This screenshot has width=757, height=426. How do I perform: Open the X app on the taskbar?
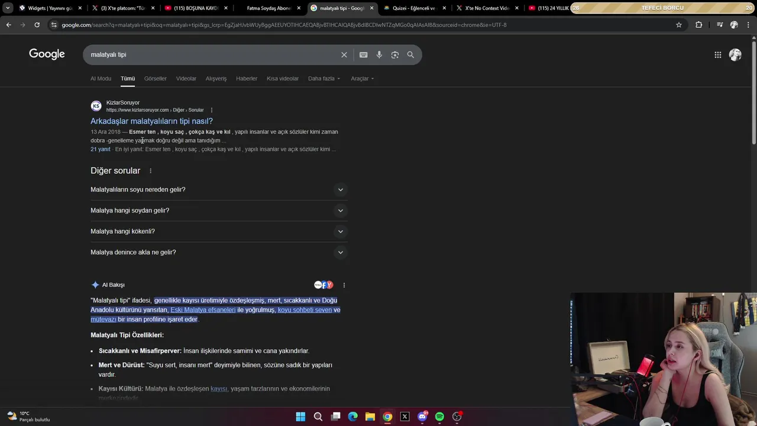405,417
